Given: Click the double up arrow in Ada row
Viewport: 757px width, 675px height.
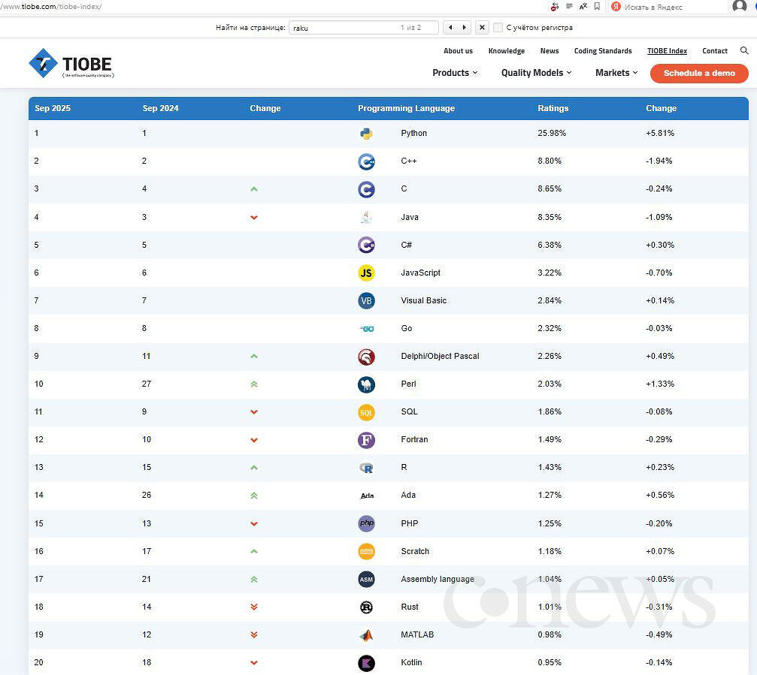Looking at the screenshot, I should click(254, 496).
